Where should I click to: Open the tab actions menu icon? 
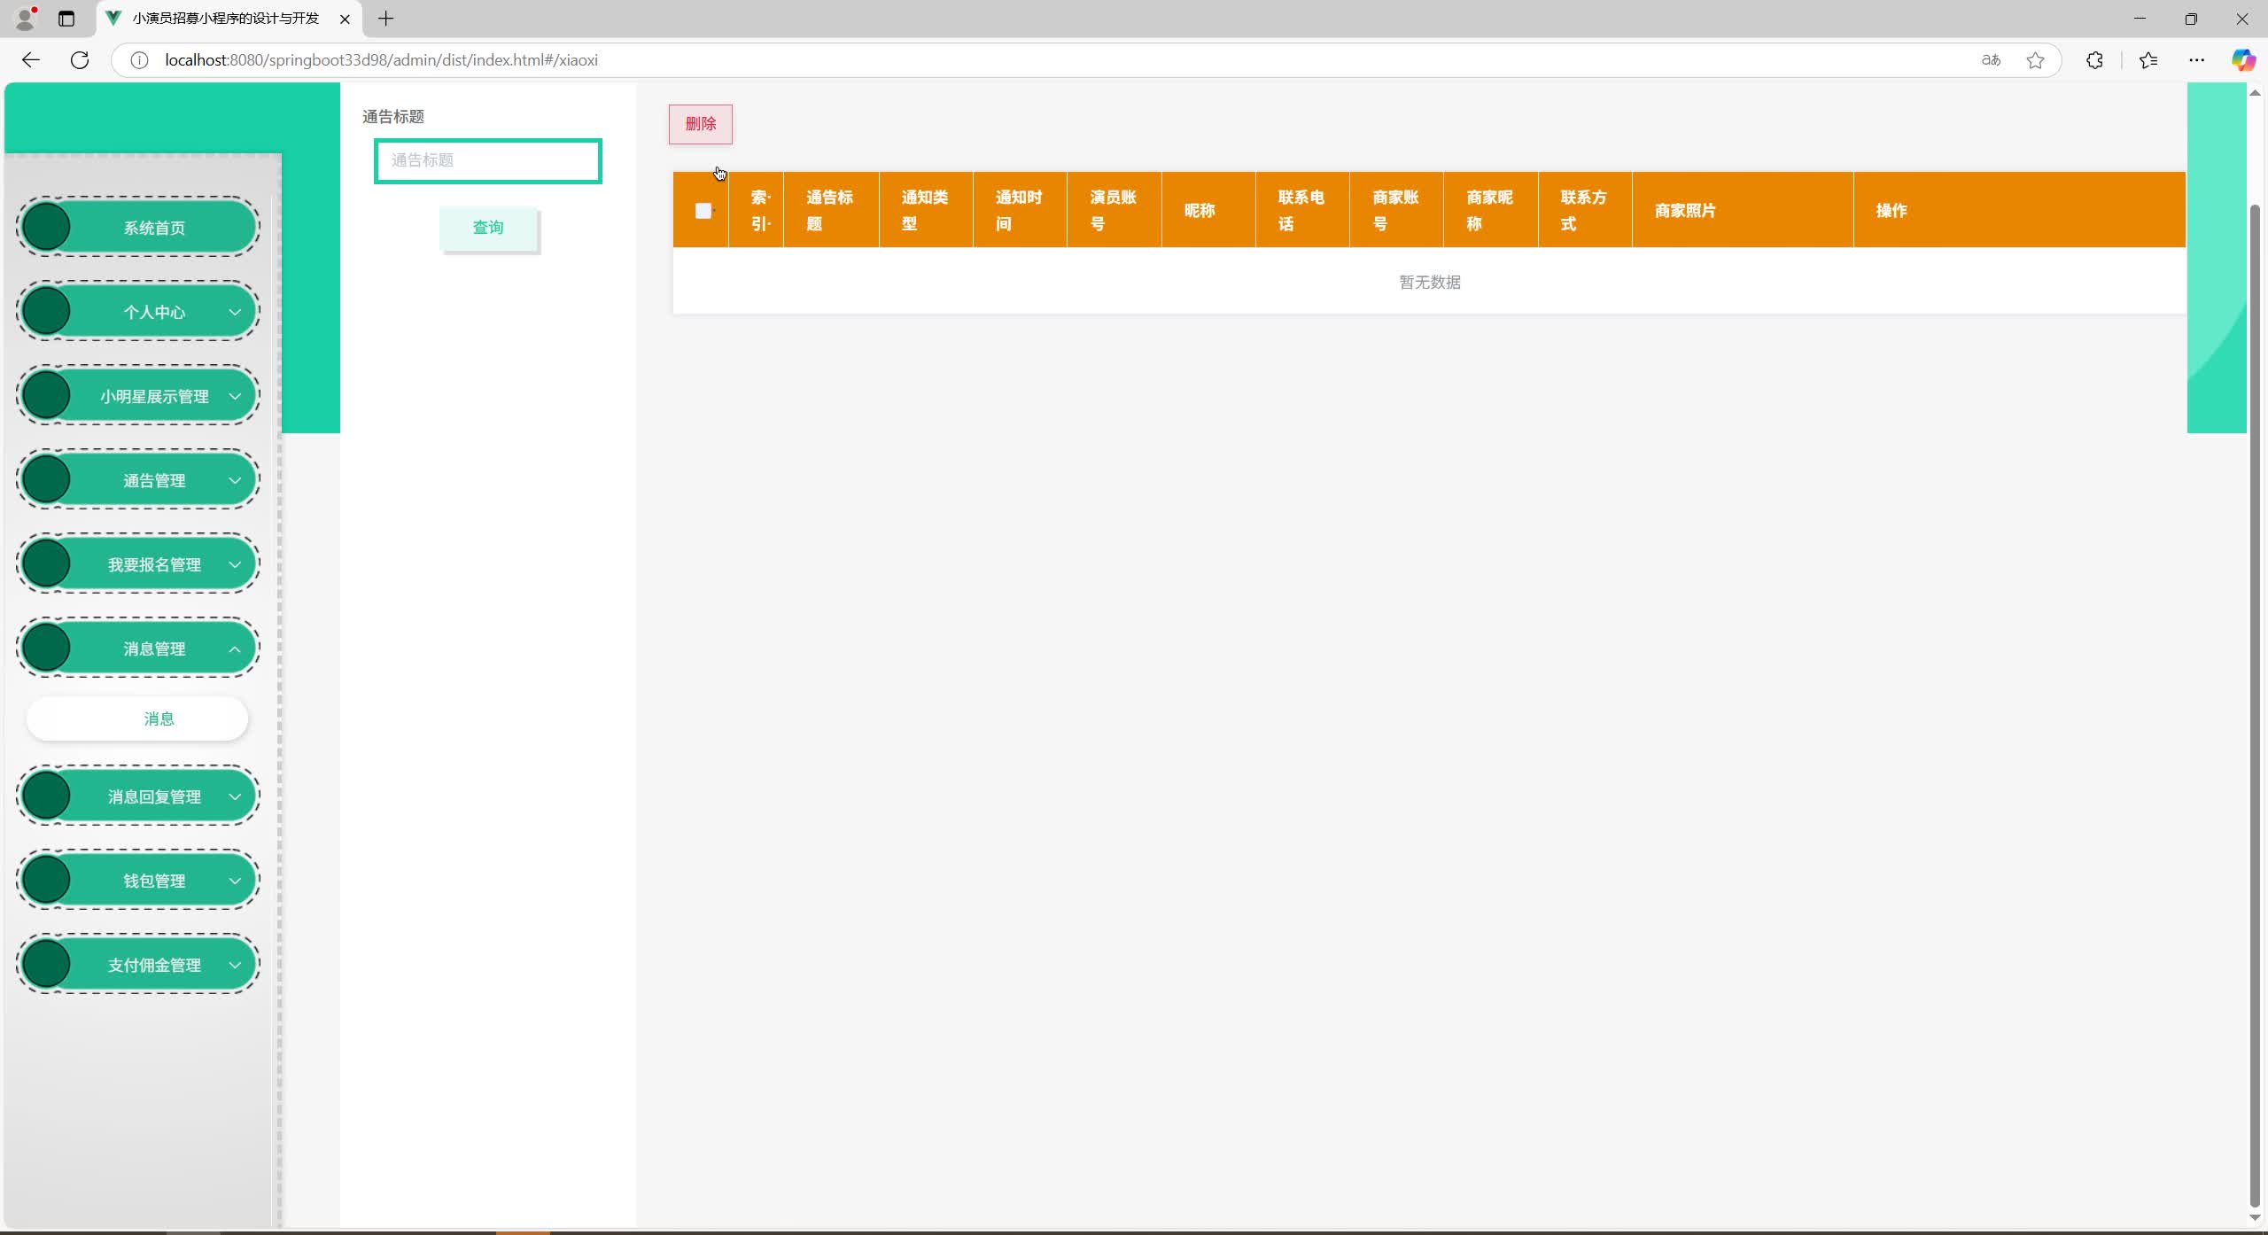[x=66, y=19]
